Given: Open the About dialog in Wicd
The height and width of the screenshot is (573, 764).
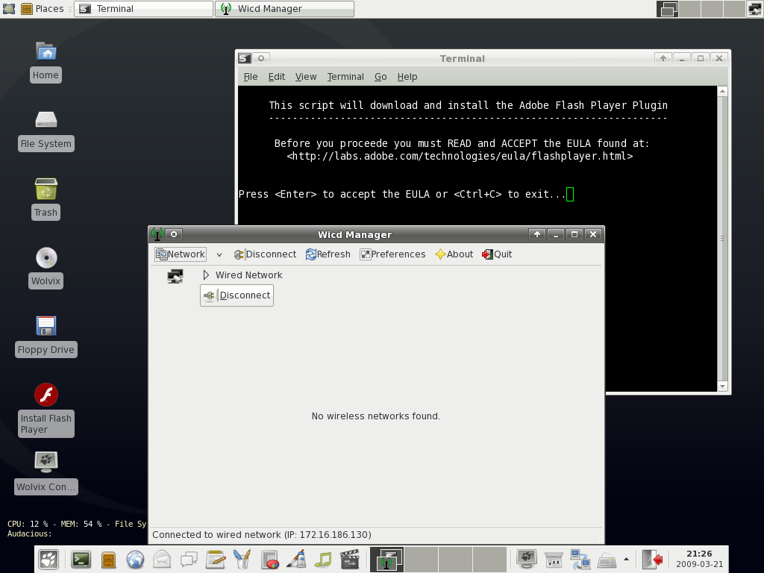Looking at the screenshot, I should (x=454, y=254).
